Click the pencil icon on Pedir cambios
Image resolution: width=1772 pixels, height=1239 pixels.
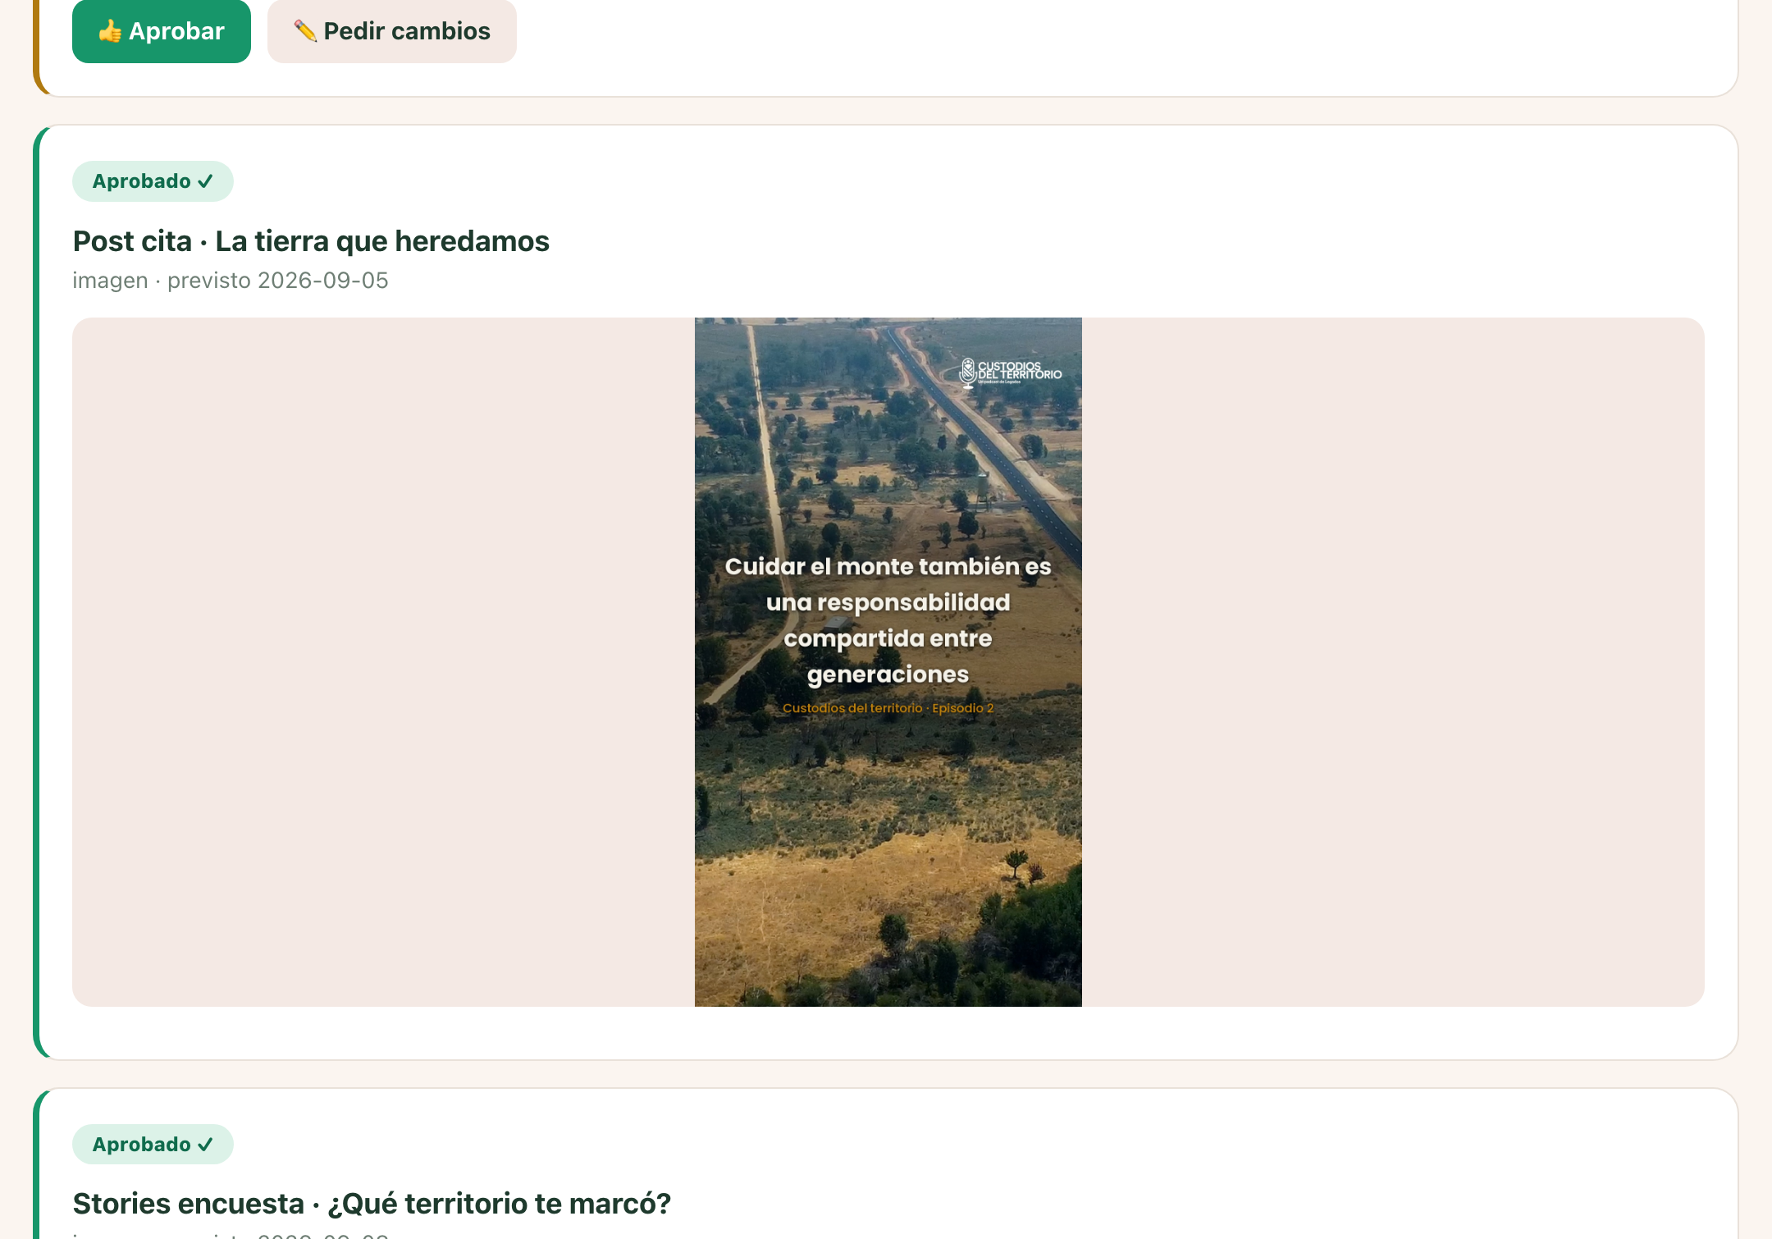305,31
